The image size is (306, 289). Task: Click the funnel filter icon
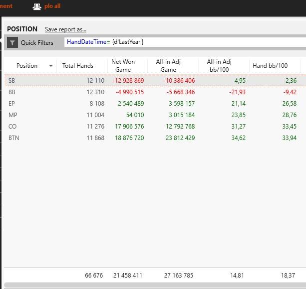click(x=12, y=43)
